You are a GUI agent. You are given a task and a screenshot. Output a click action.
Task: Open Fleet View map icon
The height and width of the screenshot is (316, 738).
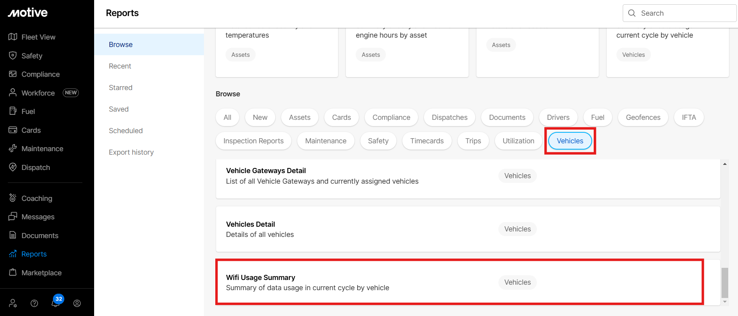point(13,37)
